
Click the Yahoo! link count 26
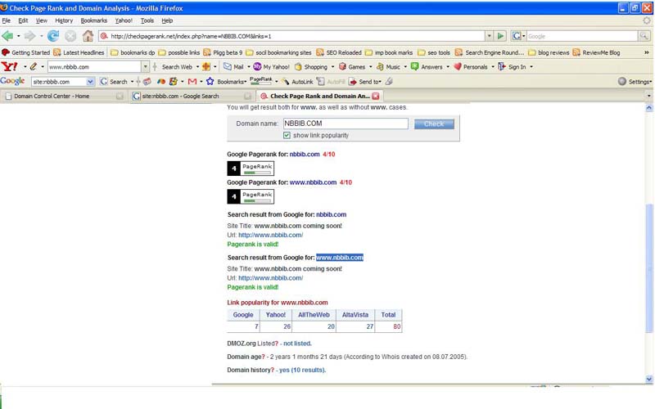(x=287, y=326)
